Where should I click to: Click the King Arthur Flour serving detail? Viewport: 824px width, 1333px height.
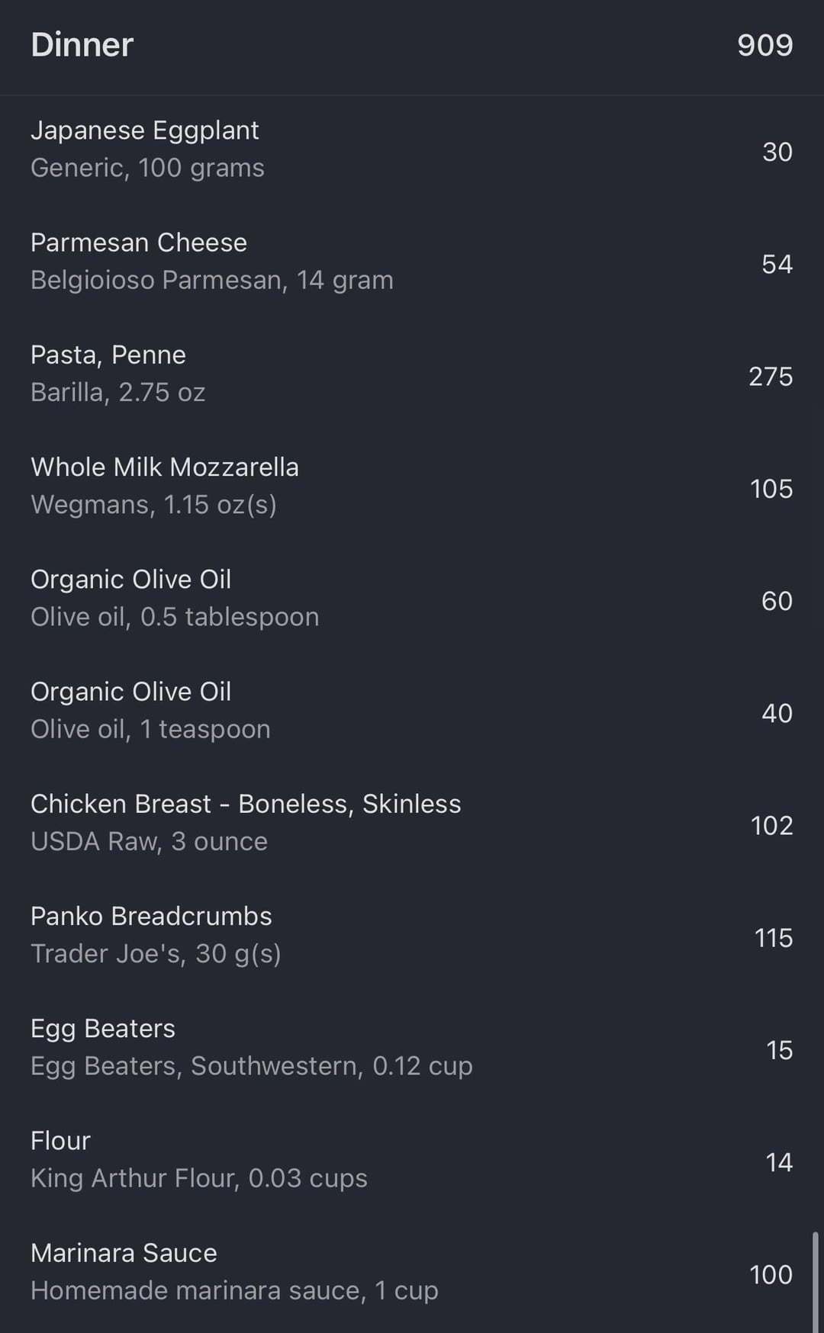199,1178
